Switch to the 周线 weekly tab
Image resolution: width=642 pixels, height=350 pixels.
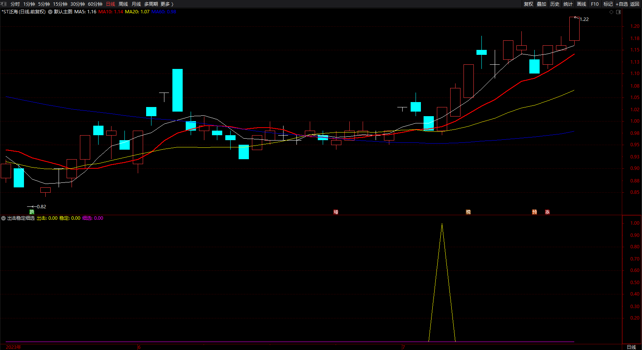pos(123,4)
